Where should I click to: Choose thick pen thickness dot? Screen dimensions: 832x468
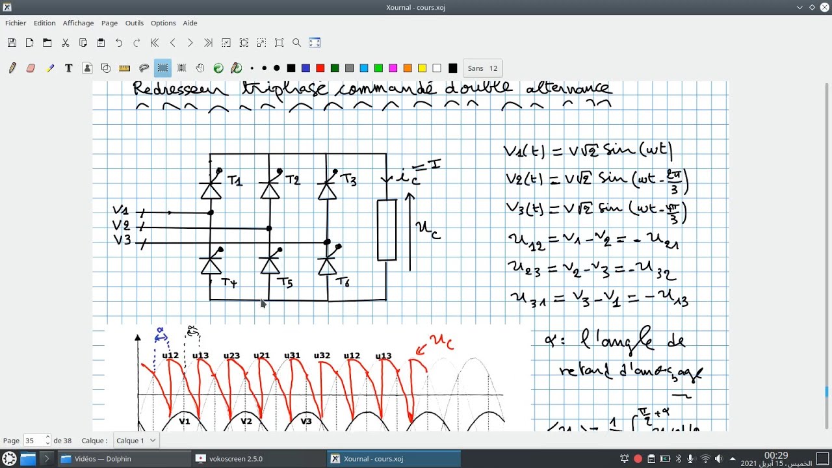click(277, 68)
